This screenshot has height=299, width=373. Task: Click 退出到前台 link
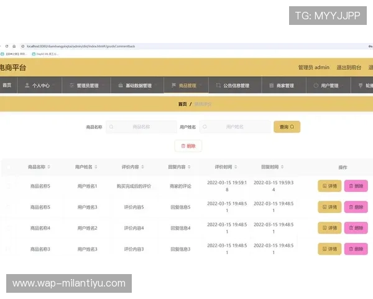click(x=349, y=67)
